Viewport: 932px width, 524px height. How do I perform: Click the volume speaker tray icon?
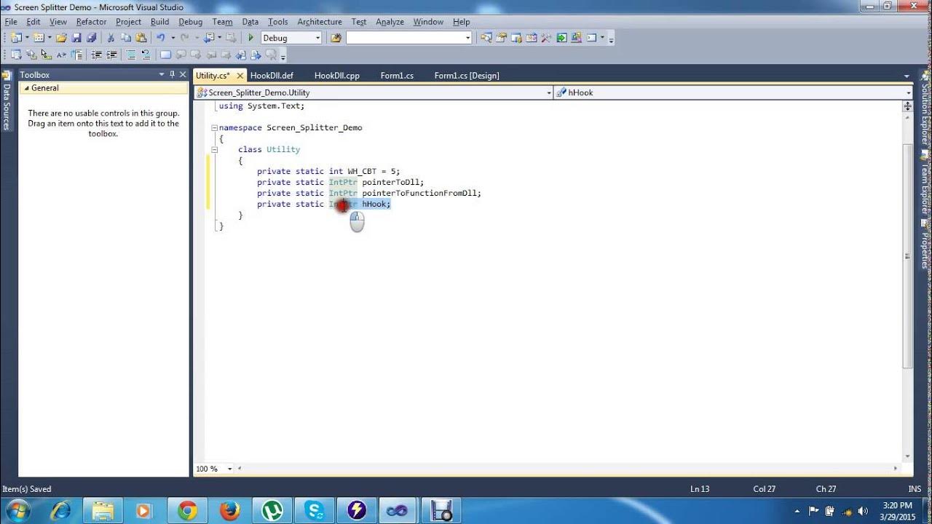(863, 511)
